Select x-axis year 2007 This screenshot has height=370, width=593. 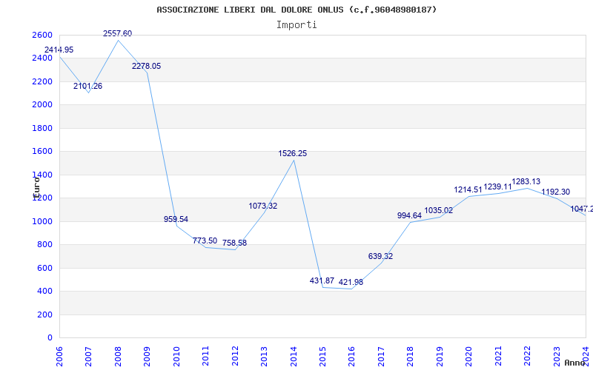(x=88, y=357)
